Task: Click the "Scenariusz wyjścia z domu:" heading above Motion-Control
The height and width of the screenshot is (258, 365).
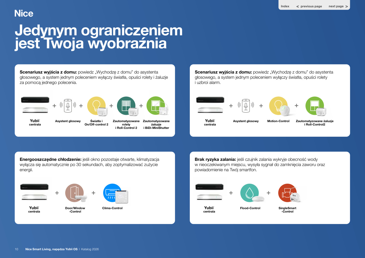Action: pyautogui.click(x=223, y=72)
